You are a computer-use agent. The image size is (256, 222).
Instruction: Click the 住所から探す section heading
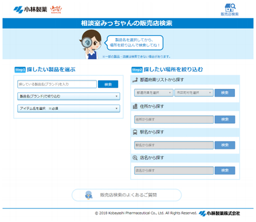(152, 106)
